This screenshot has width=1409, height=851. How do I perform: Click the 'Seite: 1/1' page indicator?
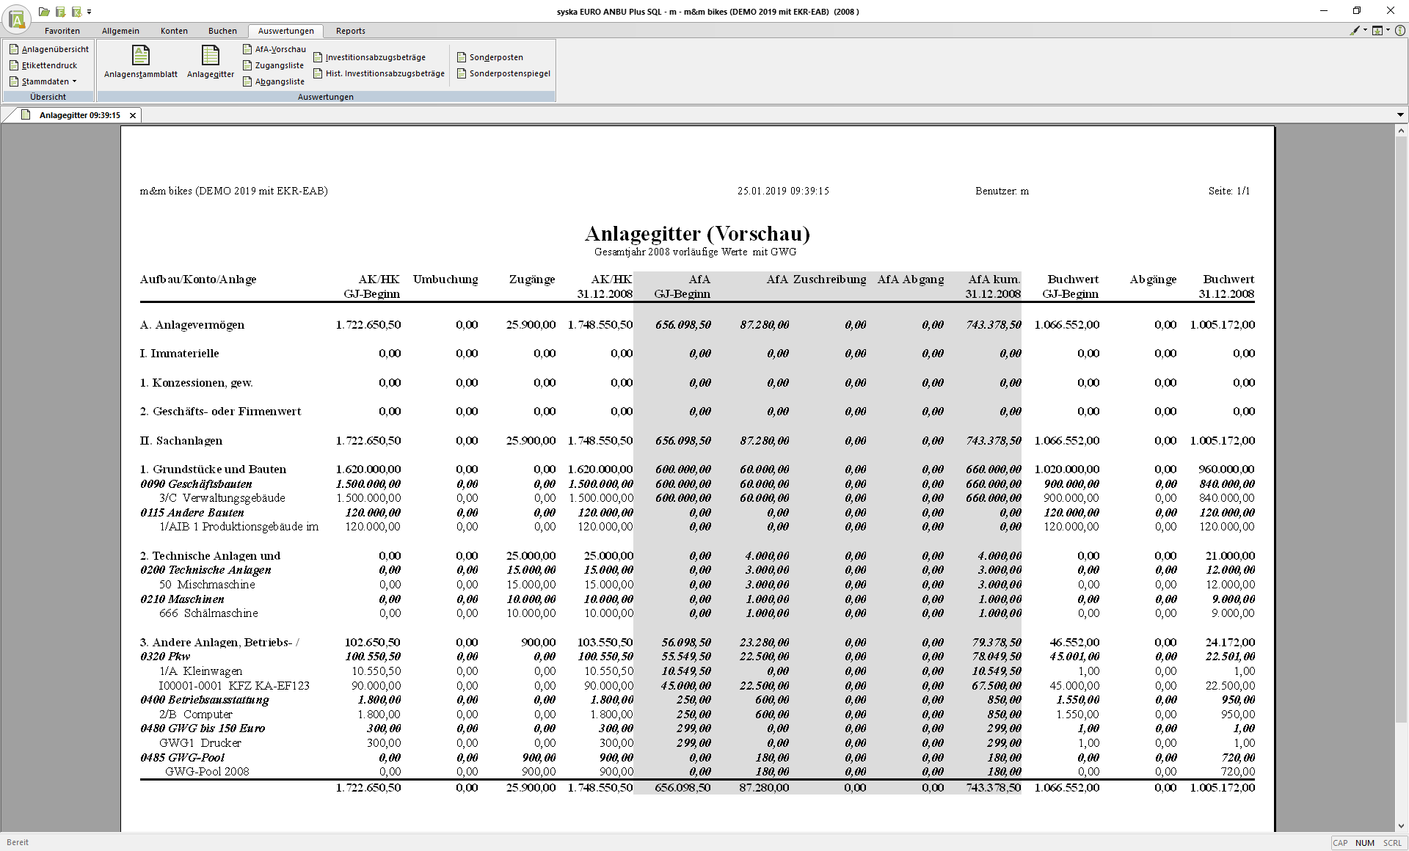(x=1229, y=191)
